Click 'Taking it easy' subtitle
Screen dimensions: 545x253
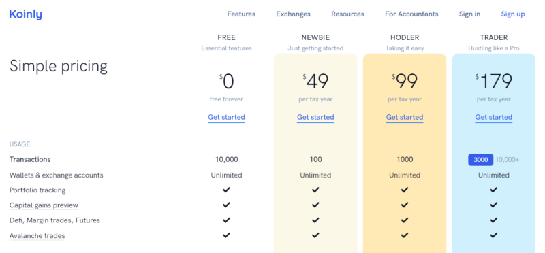point(405,48)
